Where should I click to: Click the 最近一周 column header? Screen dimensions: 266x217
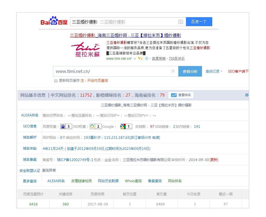coord(226,194)
